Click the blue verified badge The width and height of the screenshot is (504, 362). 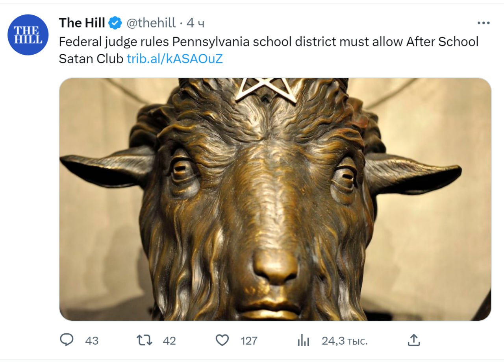[x=115, y=24]
